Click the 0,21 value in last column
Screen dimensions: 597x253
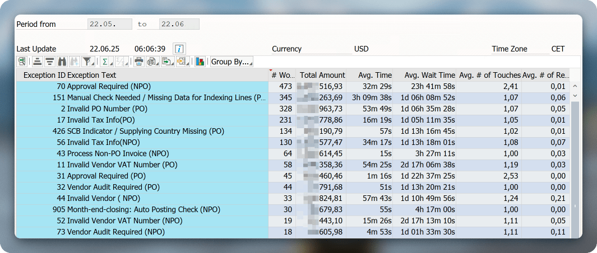[545, 198]
